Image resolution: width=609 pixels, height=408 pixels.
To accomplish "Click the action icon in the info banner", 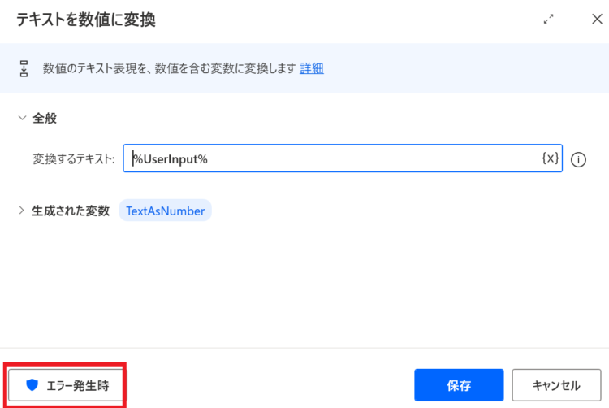I will [24, 68].
